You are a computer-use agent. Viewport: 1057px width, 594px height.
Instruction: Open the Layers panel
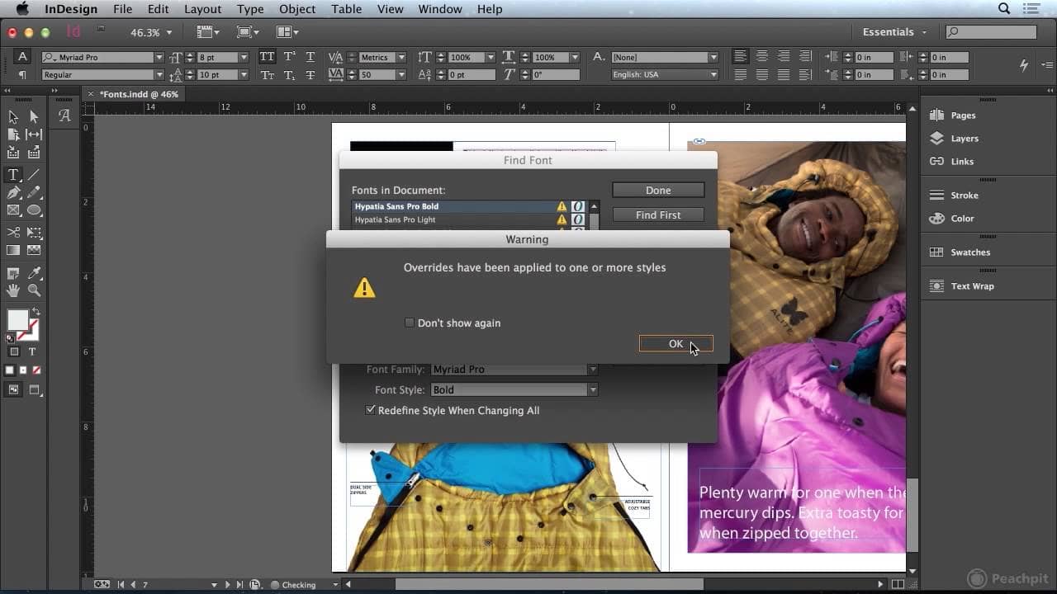[964, 139]
